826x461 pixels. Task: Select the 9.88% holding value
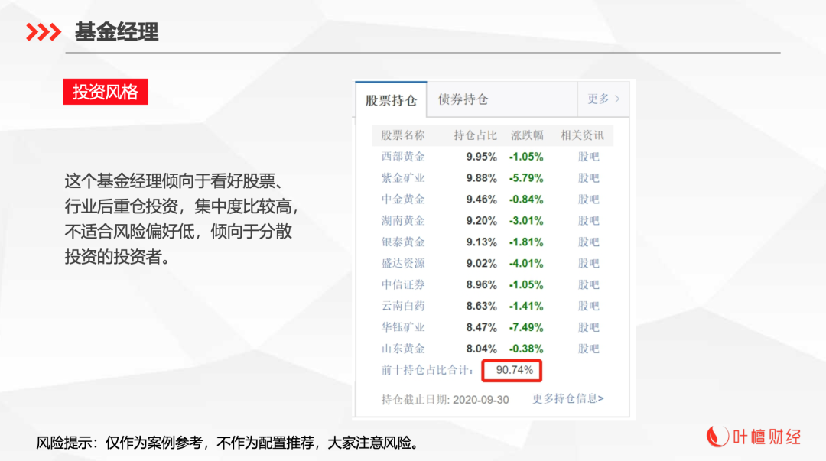(482, 178)
